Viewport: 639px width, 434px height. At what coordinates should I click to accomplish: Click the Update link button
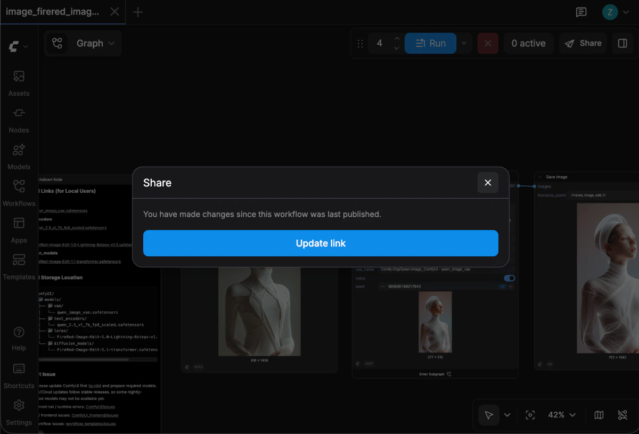(321, 243)
